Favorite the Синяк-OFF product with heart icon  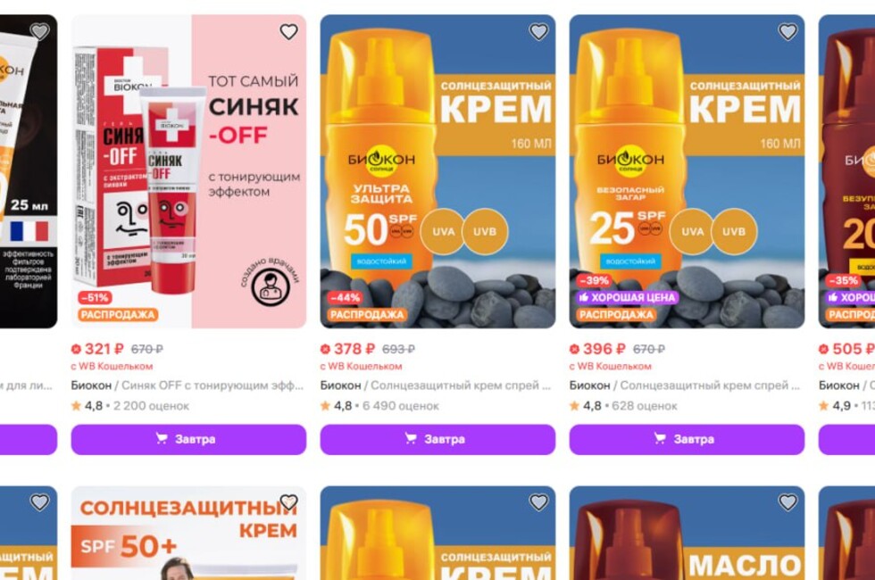pos(288,32)
